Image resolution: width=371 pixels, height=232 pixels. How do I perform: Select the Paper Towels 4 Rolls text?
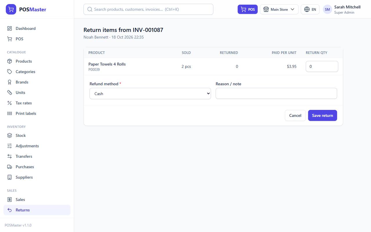(107, 64)
